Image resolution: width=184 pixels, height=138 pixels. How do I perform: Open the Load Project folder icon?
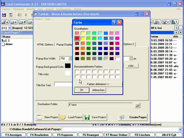[63, 117]
